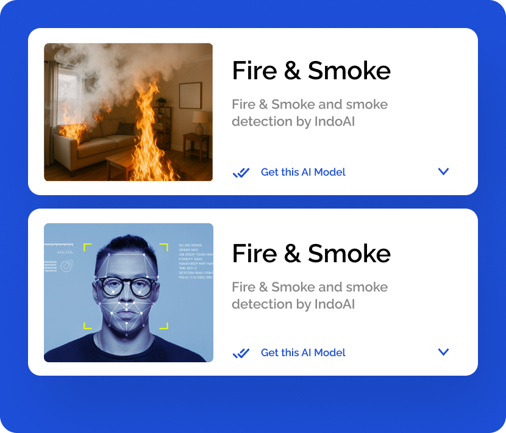
Task: Click the double-check icon in the top card
Action: pos(241,173)
